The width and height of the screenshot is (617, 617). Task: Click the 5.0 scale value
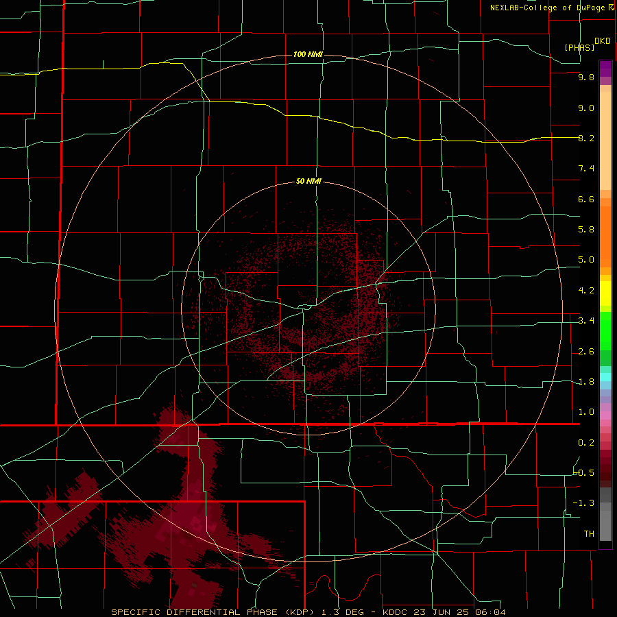click(586, 260)
